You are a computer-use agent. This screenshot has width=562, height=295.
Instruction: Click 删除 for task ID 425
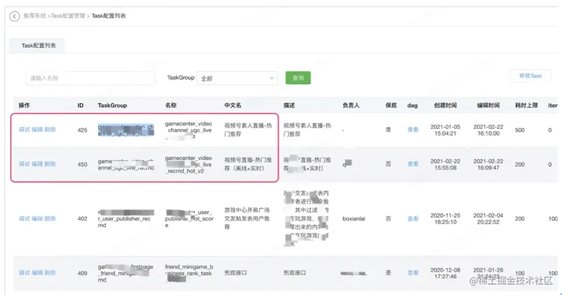pos(50,129)
